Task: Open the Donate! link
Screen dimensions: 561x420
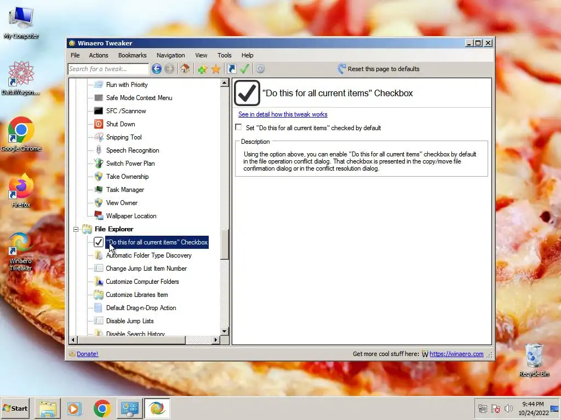Action: tap(87, 354)
